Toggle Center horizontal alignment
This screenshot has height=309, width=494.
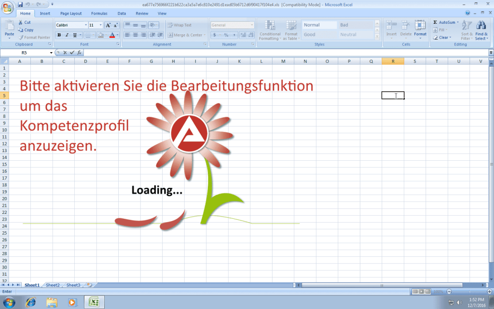click(x=135, y=35)
